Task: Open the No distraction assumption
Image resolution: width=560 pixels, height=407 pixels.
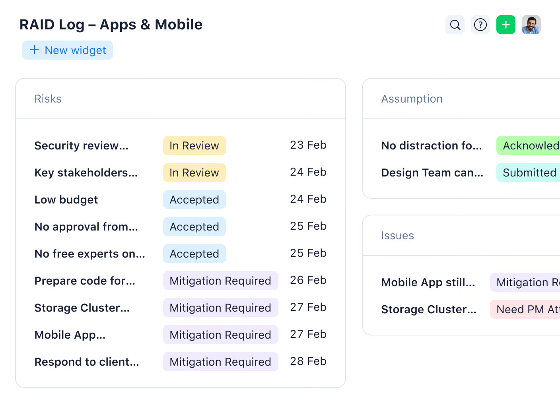Action: [x=432, y=145]
